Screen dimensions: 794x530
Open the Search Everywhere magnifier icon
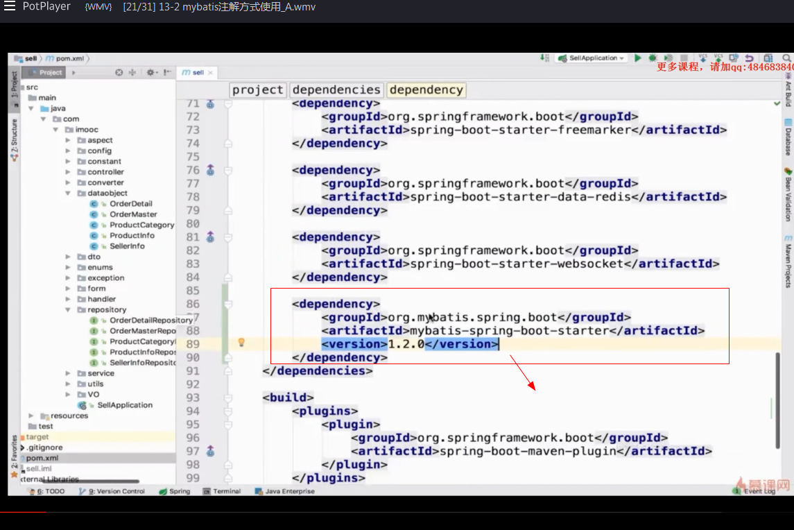786,58
